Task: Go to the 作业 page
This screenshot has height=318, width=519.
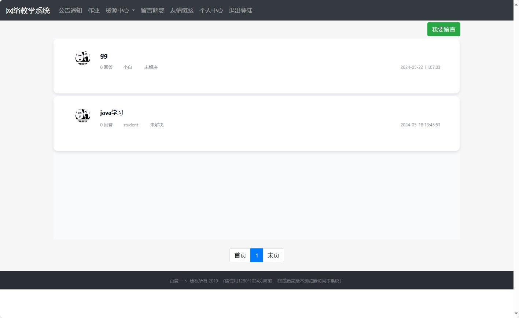Action: pos(94,10)
